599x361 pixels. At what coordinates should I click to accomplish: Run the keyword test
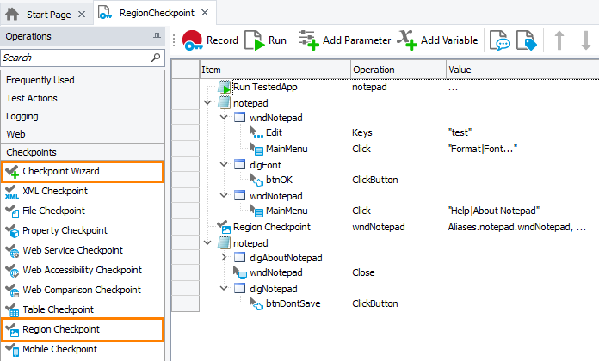[x=265, y=40]
